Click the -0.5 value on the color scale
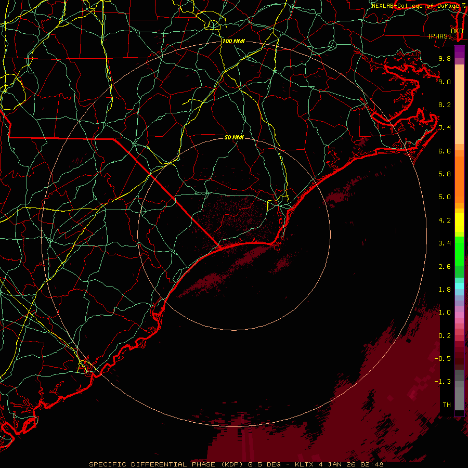Image resolution: width=468 pixels, height=468 pixels. [443, 359]
